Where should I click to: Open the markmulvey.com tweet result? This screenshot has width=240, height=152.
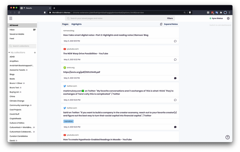click(118, 92)
